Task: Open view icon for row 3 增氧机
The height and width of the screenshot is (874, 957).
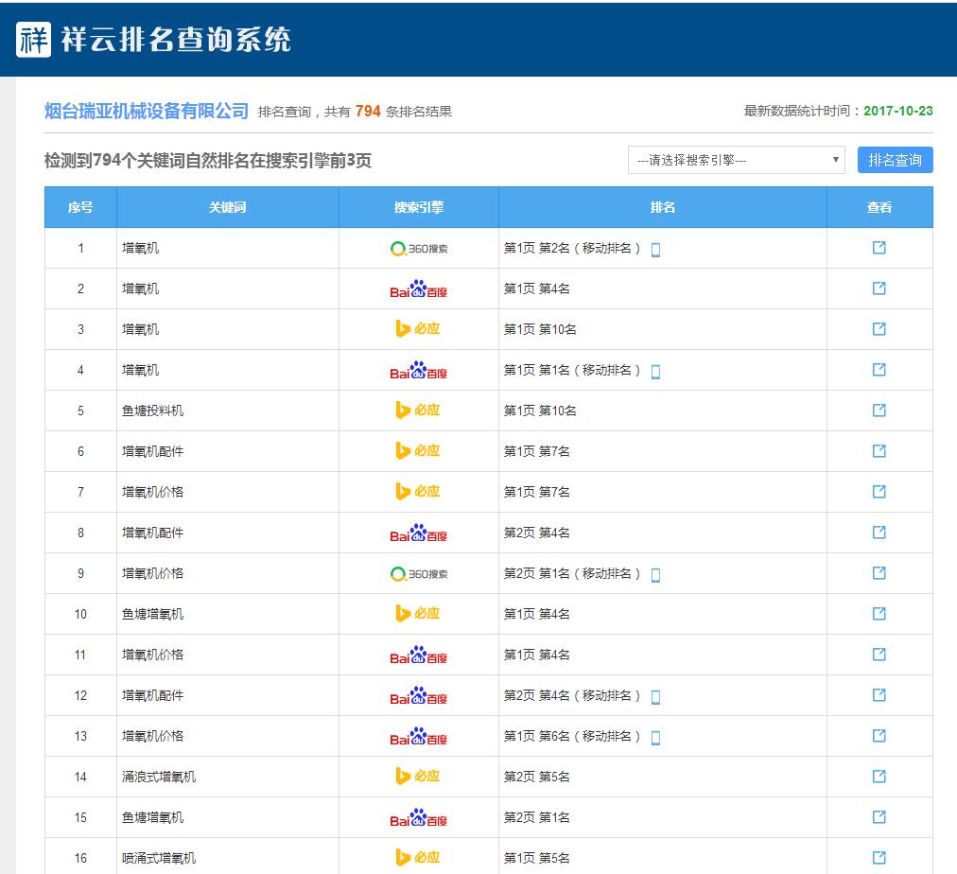Action: click(x=879, y=329)
